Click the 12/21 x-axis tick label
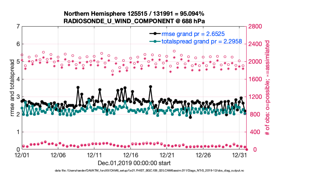 tap(167, 155)
